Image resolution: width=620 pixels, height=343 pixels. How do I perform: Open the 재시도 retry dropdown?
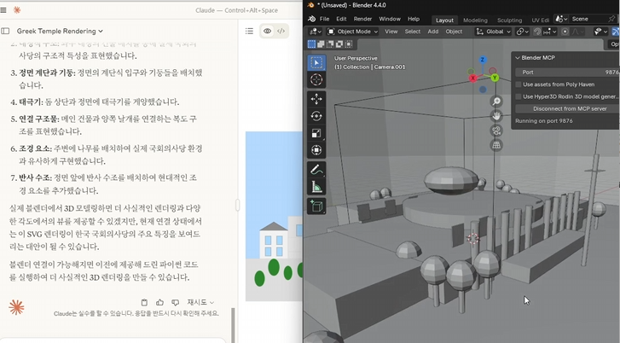pos(200,302)
